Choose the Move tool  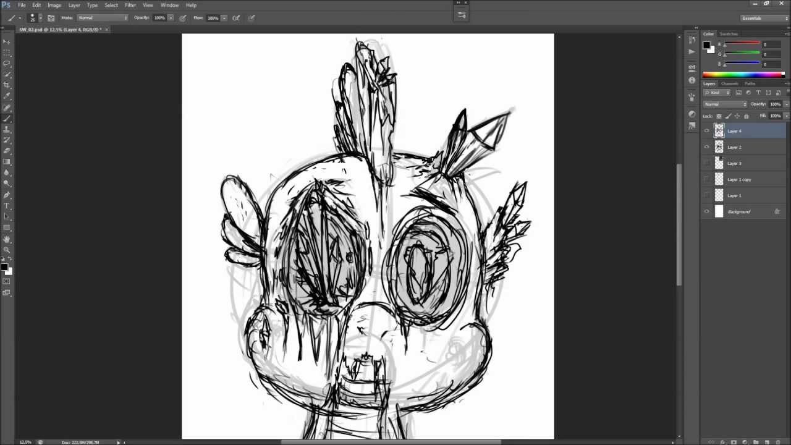click(x=7, y=41)
